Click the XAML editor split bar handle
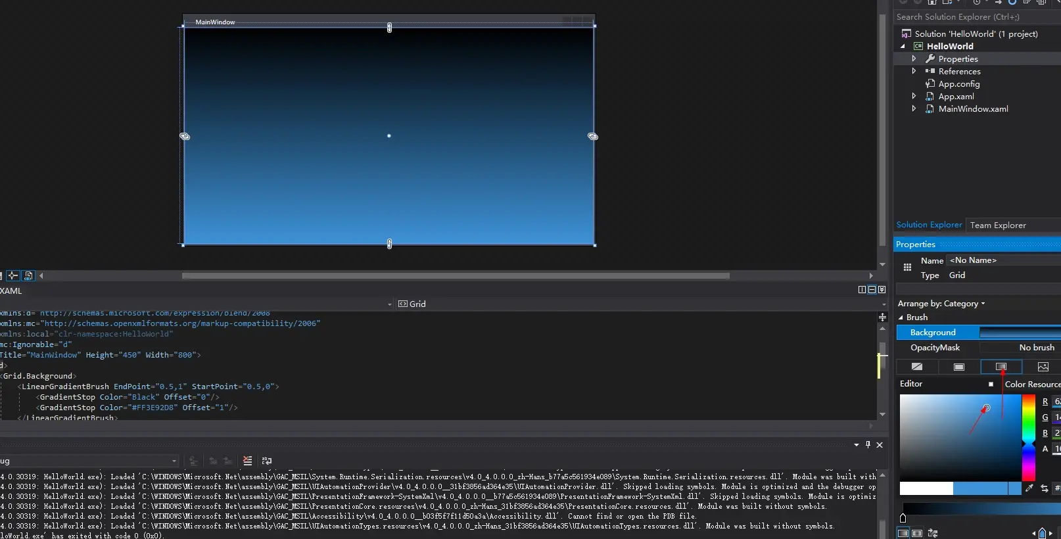 tap(882, 317)
